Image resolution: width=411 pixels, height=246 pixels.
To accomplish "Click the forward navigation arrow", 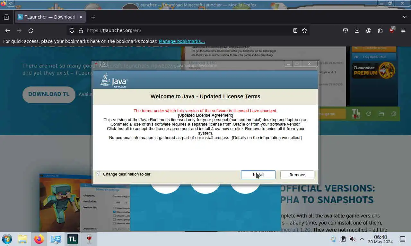I will pyautogui.click(x=19, y=30).
